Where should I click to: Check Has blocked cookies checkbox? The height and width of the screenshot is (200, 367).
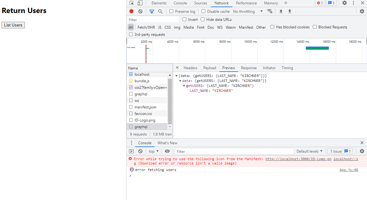click(272, 27)
